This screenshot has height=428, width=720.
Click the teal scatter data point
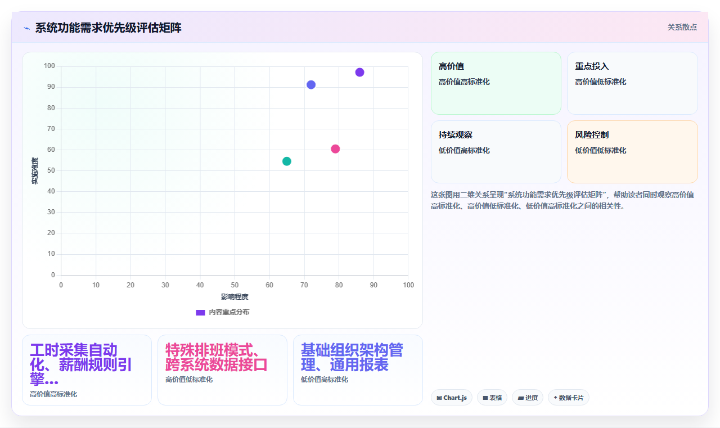point(287,161)
